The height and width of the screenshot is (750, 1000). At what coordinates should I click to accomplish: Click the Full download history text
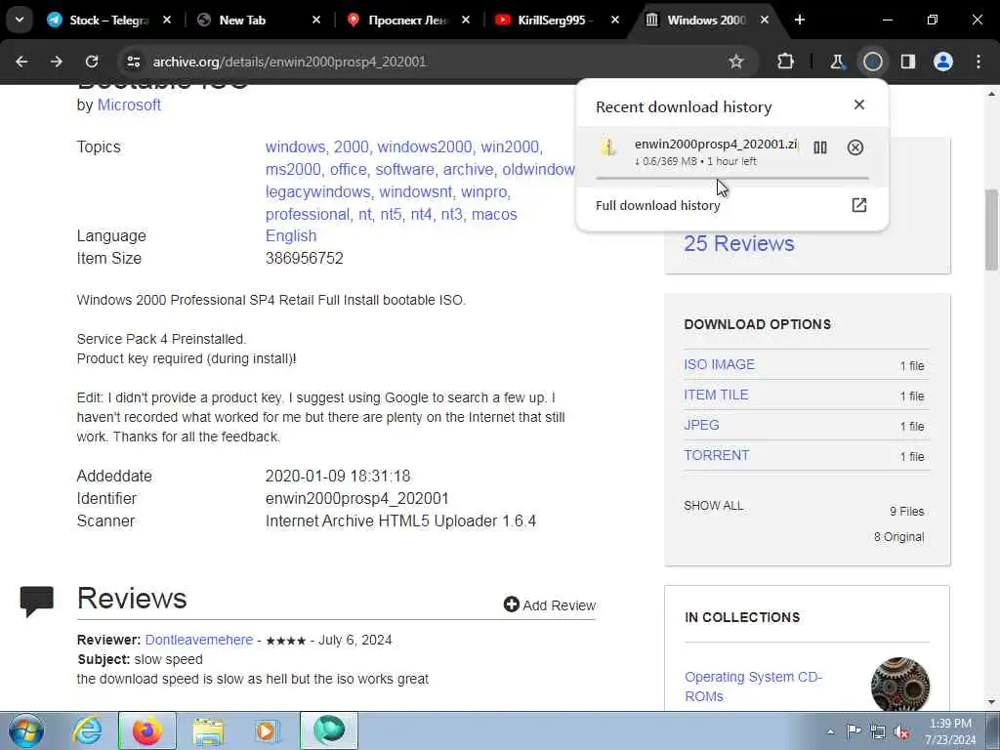pos(657,205)
